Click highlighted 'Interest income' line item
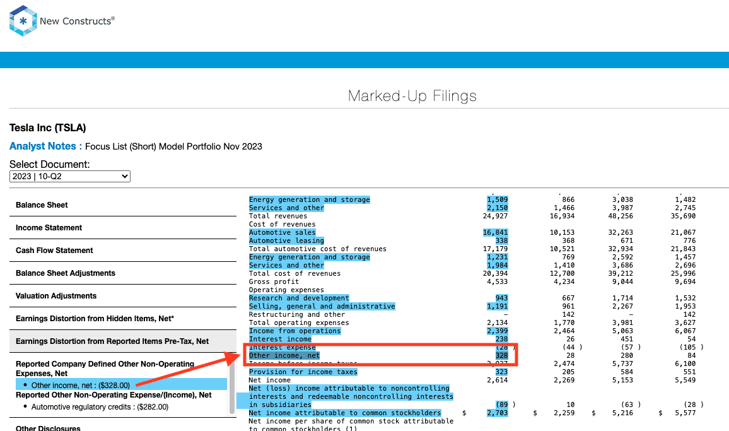The height and width of the screenshot is (431, 729). click(280, 339)
